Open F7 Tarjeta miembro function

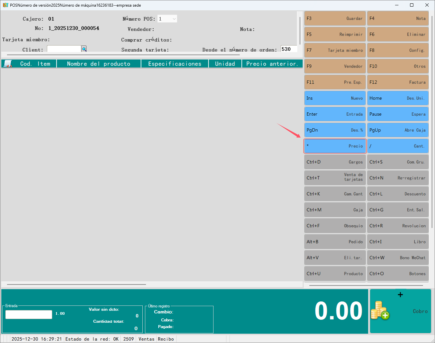pos(335,50)
